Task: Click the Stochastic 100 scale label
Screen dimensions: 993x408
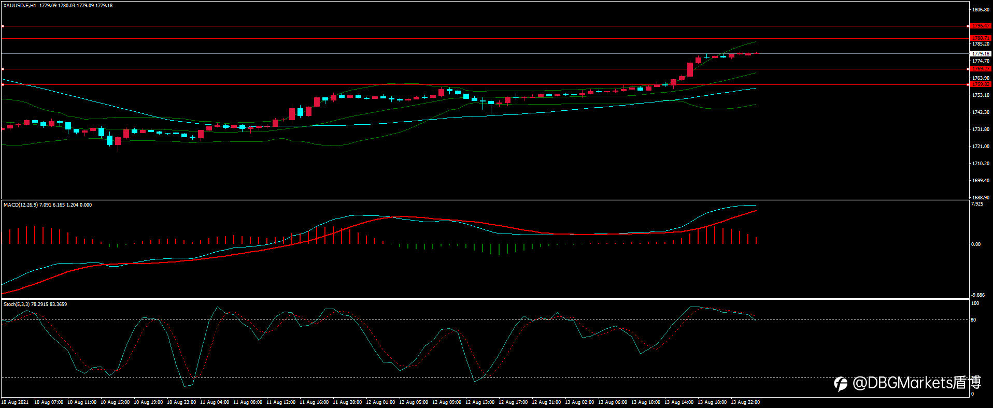Action: point(975,303)
